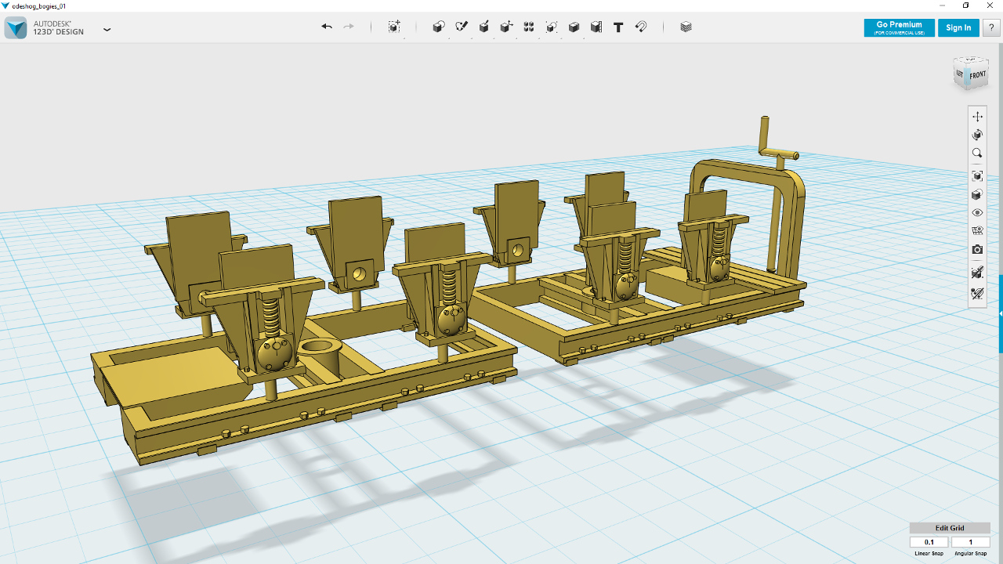Open the Grouping tool menu
The width and height of the screenshot is (1003, 564).
(x=552, y=27)
